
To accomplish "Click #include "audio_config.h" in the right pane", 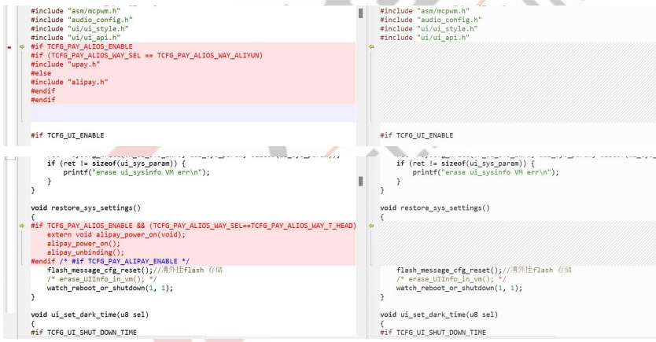I will pos(431,20).
